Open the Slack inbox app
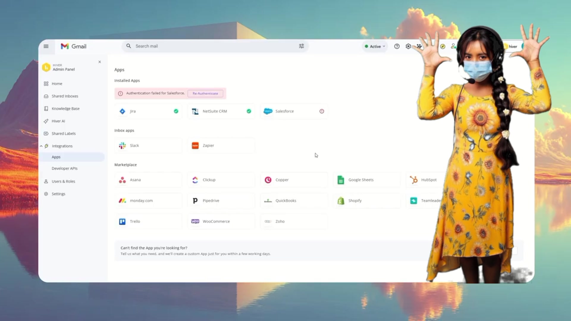 148,146
